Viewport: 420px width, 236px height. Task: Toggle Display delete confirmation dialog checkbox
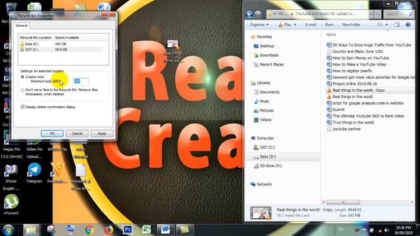tap(22, 107)
